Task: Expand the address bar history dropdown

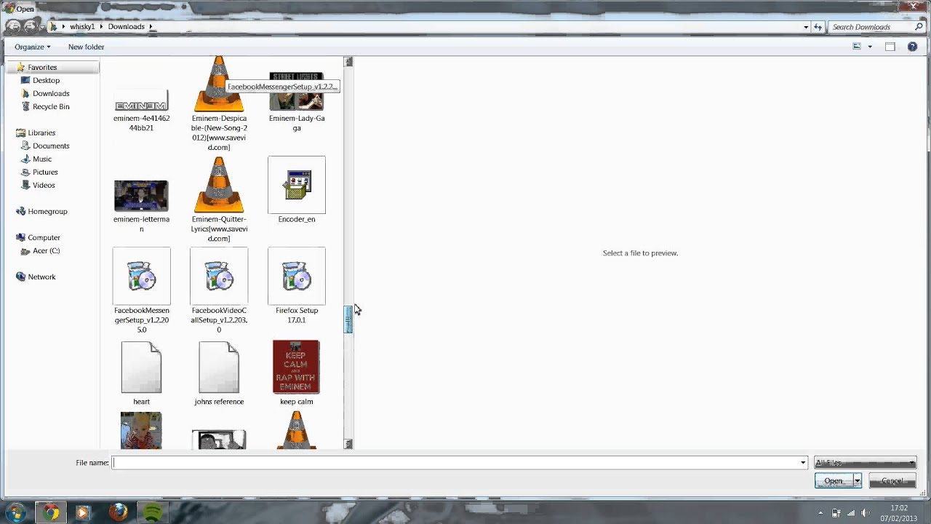Action: [806, 27]
